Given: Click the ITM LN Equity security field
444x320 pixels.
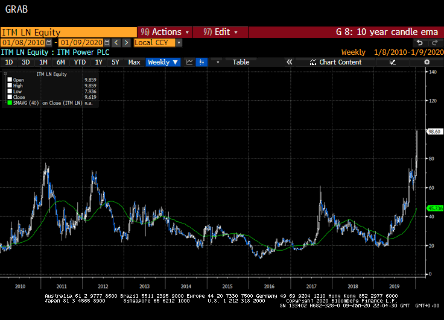Looking at the screenshot, I should tap(69, 33).
